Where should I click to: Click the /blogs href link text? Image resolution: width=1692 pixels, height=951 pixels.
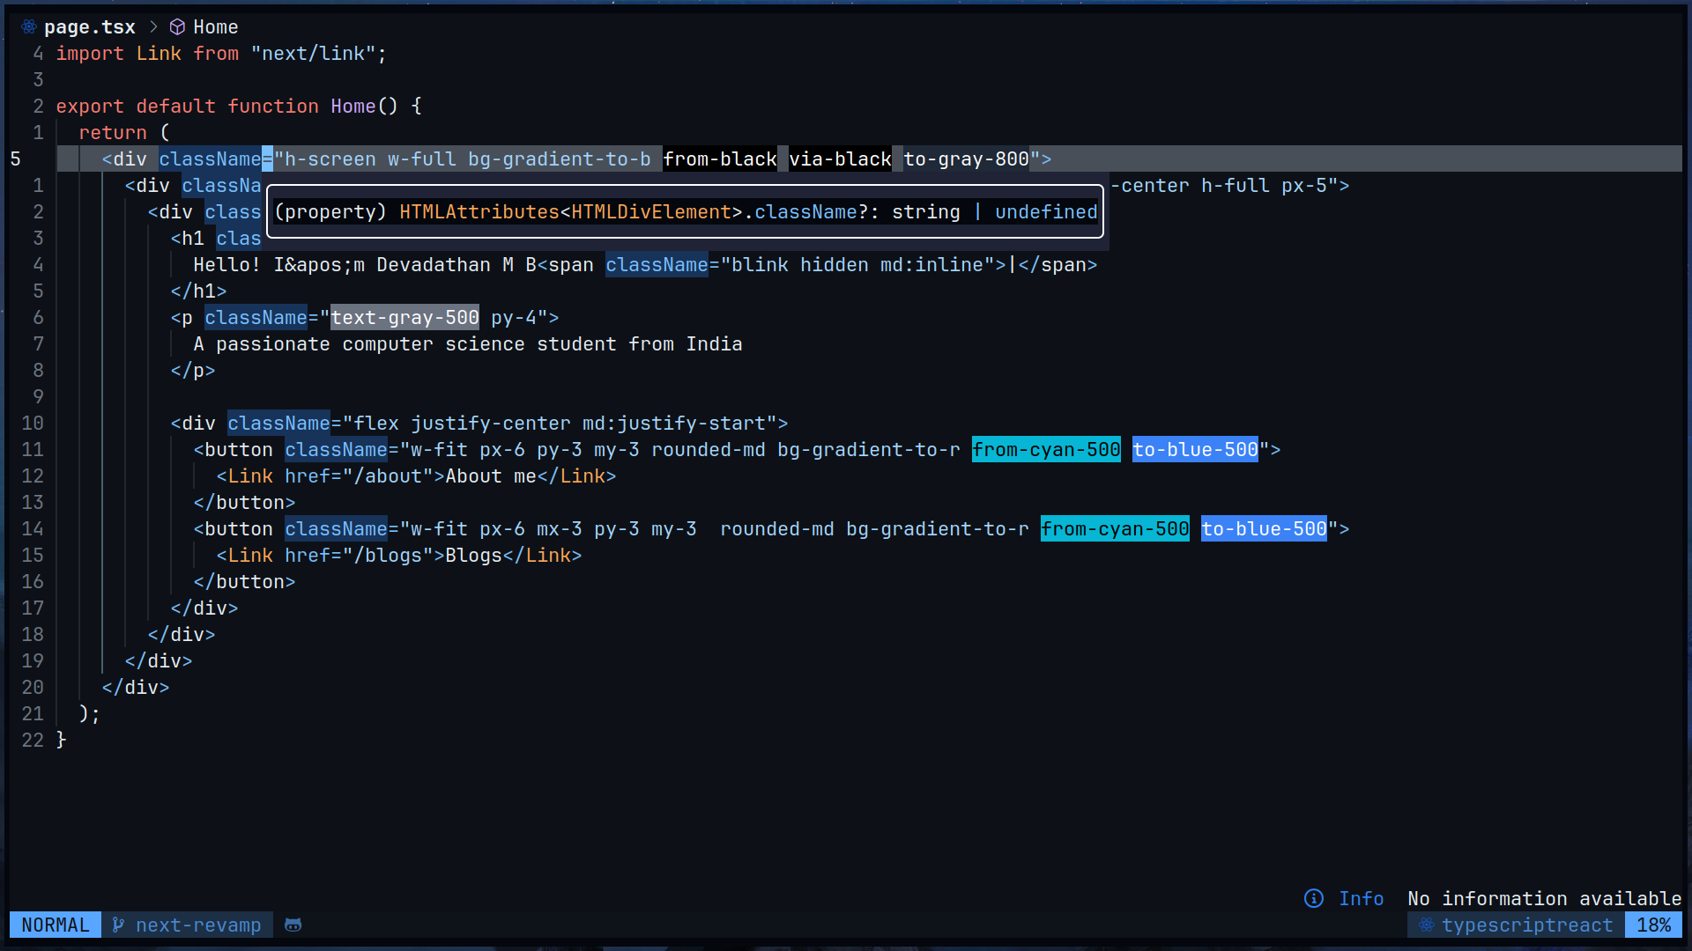388,555
